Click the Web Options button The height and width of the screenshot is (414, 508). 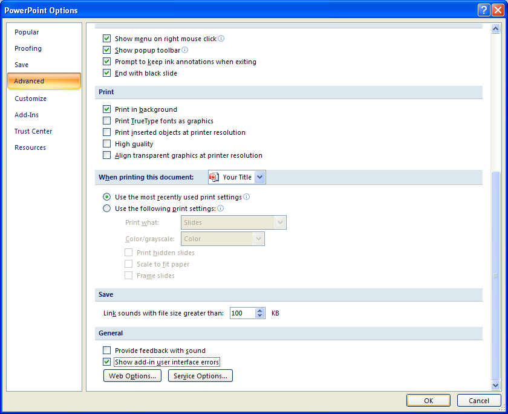pos(132,376)
